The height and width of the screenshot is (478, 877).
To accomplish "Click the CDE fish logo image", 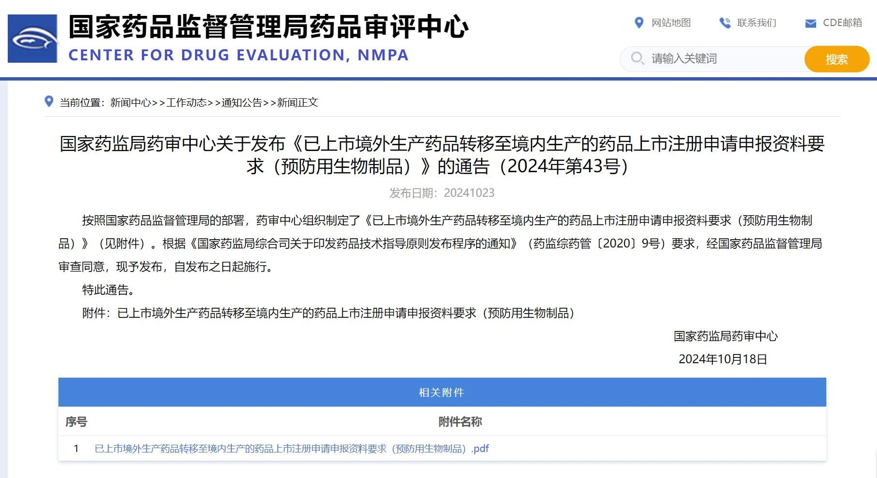I will point(33,39).
